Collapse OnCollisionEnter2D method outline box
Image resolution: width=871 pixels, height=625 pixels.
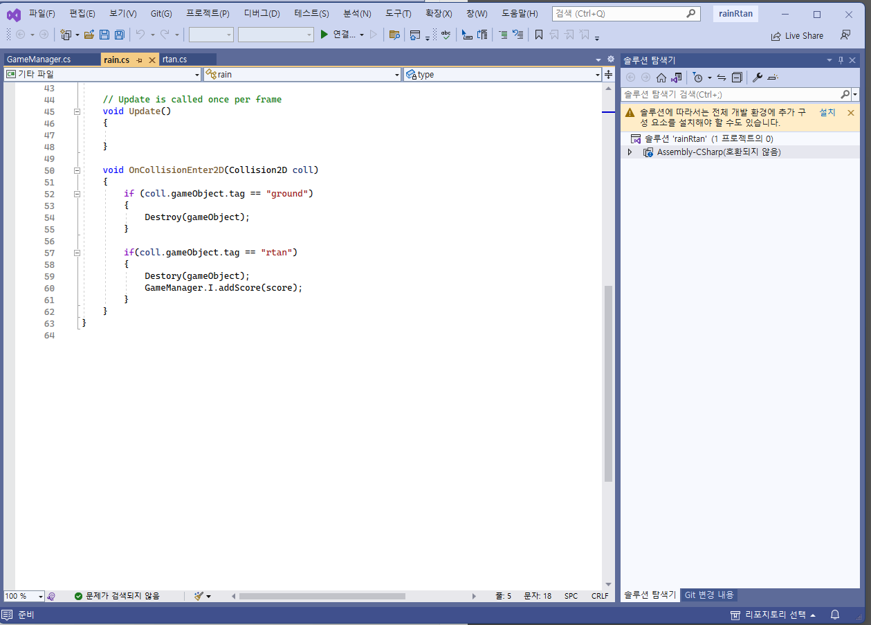click(x=77, y=170)
